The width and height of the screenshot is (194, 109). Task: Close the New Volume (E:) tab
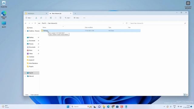[71, 13]
